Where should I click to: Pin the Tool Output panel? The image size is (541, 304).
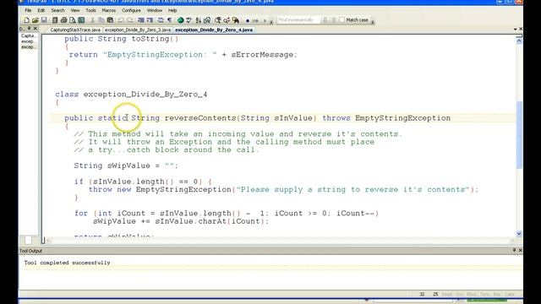(x=514, y=250)
